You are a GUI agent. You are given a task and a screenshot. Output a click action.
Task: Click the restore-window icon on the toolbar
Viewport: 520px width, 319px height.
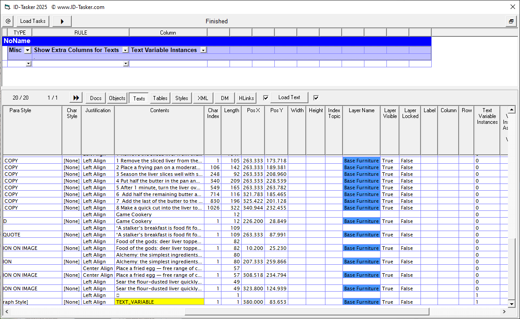[511, 21]
